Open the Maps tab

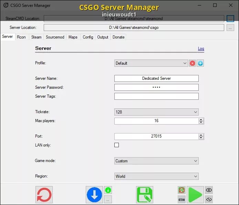(x=73, y=37)
